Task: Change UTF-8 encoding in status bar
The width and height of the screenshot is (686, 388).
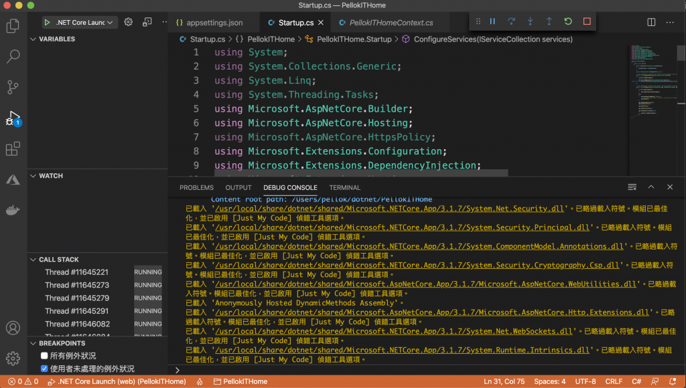Action: tap(586, 381)
